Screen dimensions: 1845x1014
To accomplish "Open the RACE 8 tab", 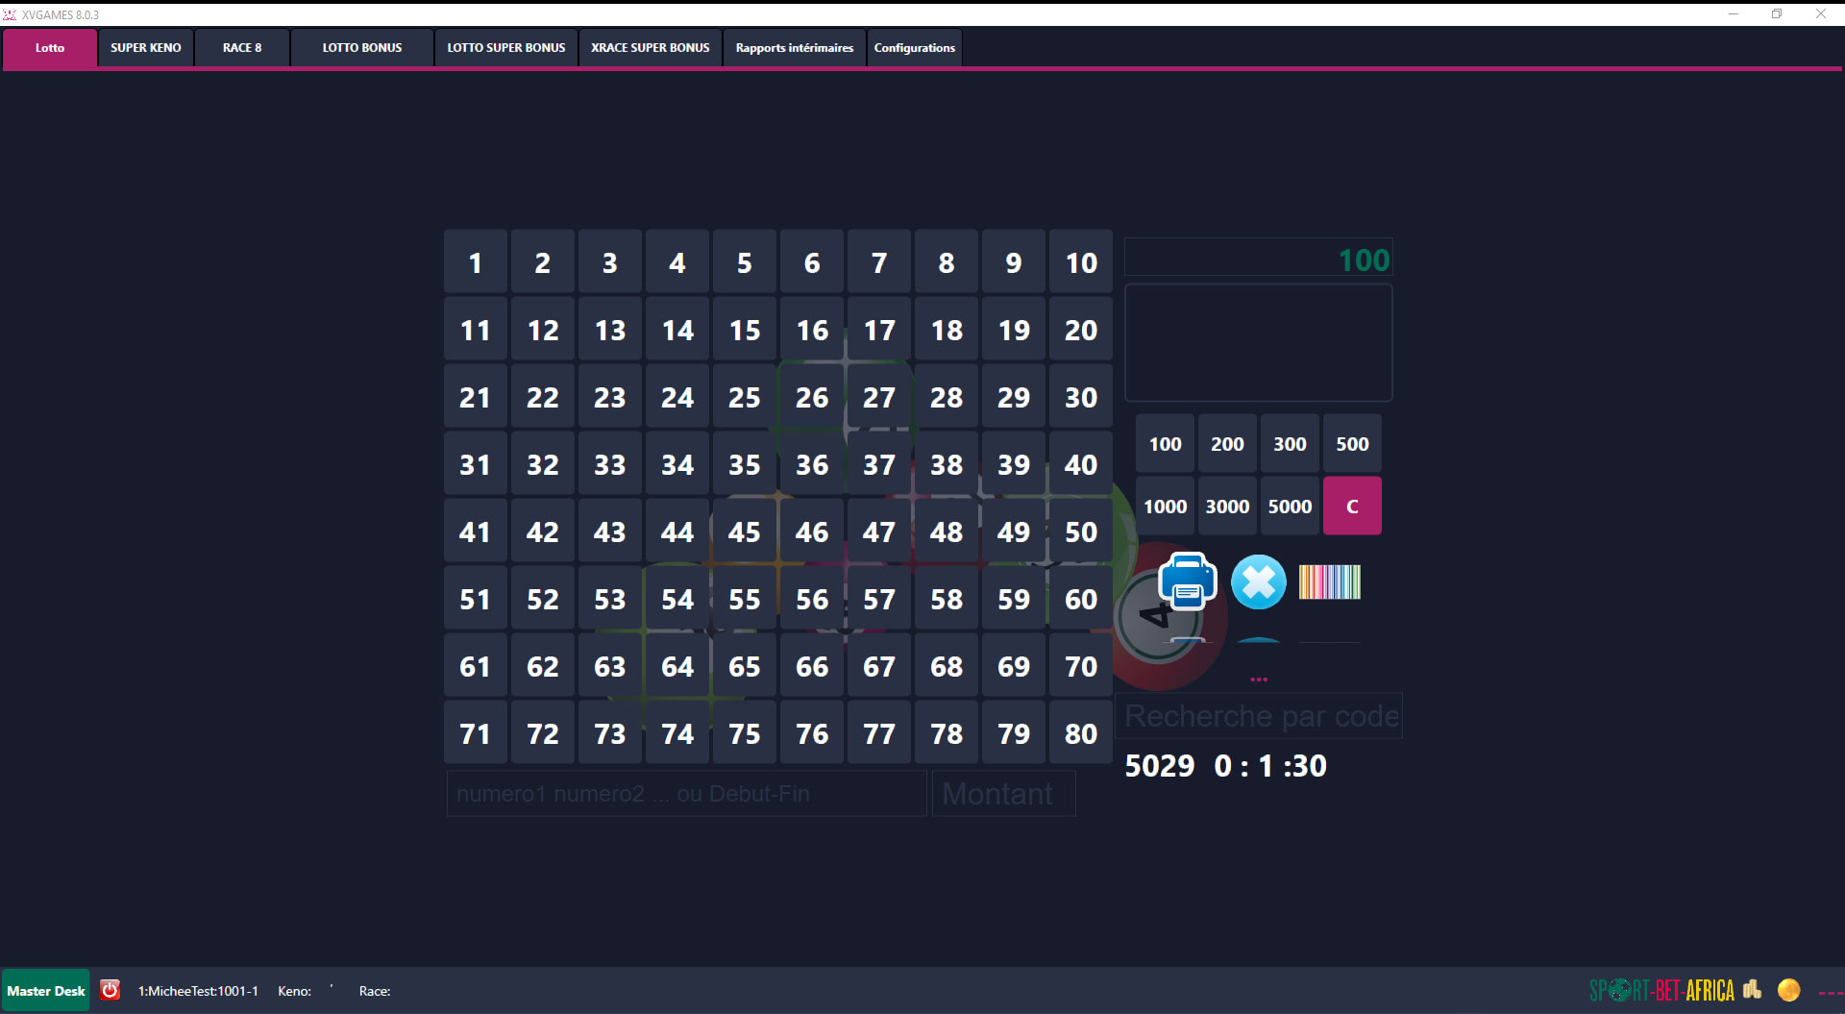I will 242,48.
